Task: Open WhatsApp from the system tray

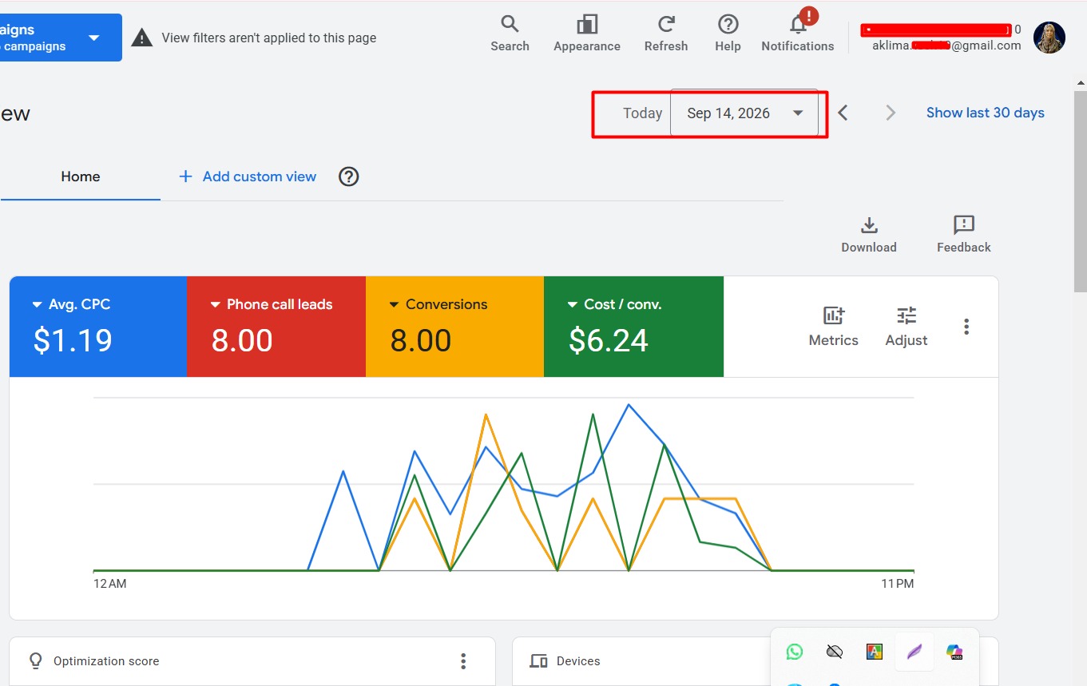Action: 795,652
